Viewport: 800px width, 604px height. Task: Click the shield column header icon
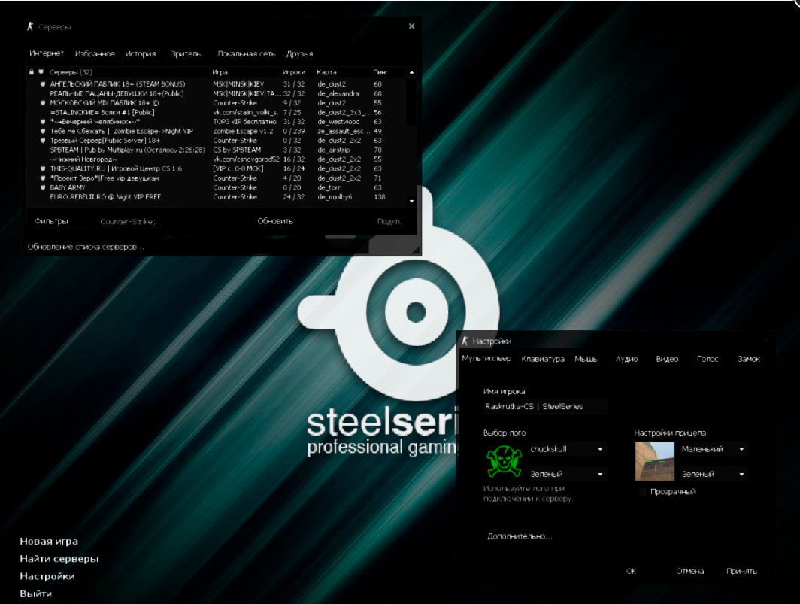(x=41, y=72)
